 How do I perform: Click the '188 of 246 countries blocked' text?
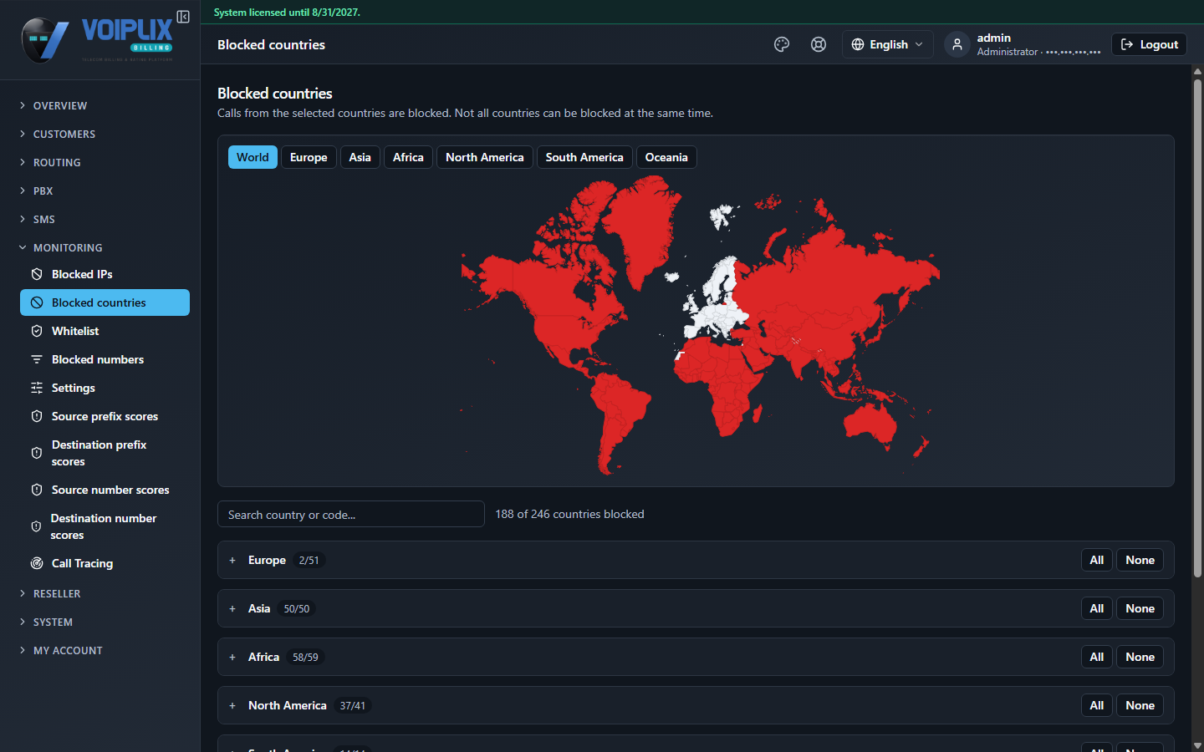(569, 514)
